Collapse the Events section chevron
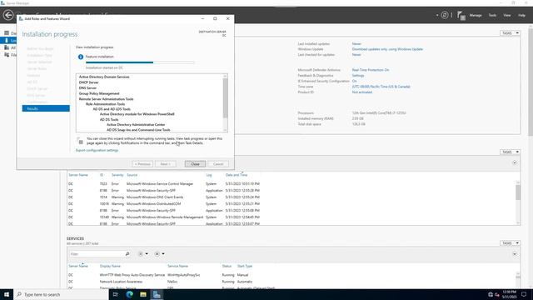533x300 pixels. pyautogui.click(x=515, y=162)
